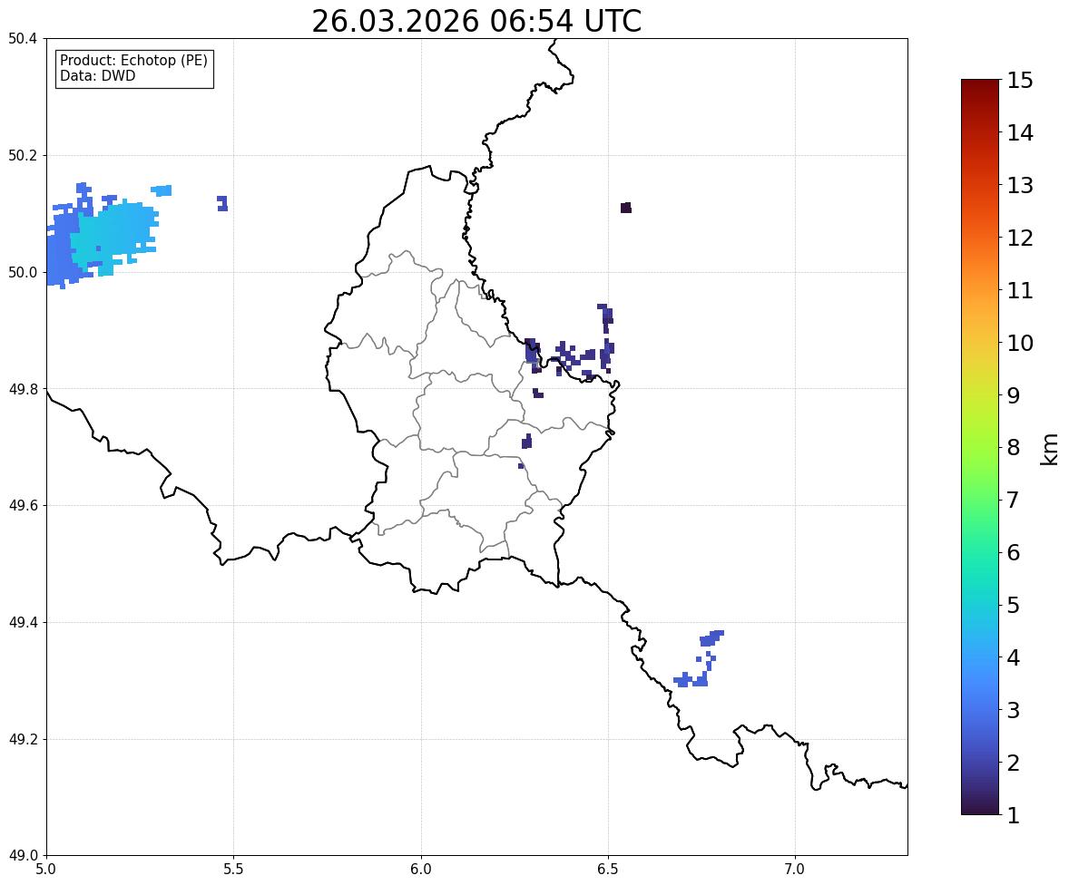Click longitude tick label 6.0
The width and height of the screenshot is (1069, 885).
pyautogui.click(x=421, y=870)
